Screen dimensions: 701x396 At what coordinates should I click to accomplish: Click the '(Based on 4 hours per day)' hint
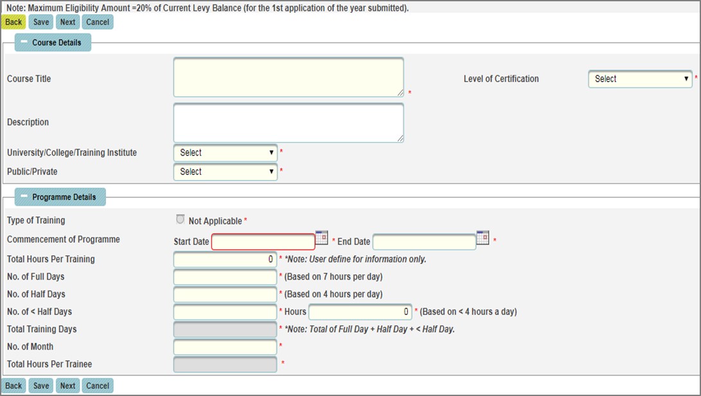(333, 294)
